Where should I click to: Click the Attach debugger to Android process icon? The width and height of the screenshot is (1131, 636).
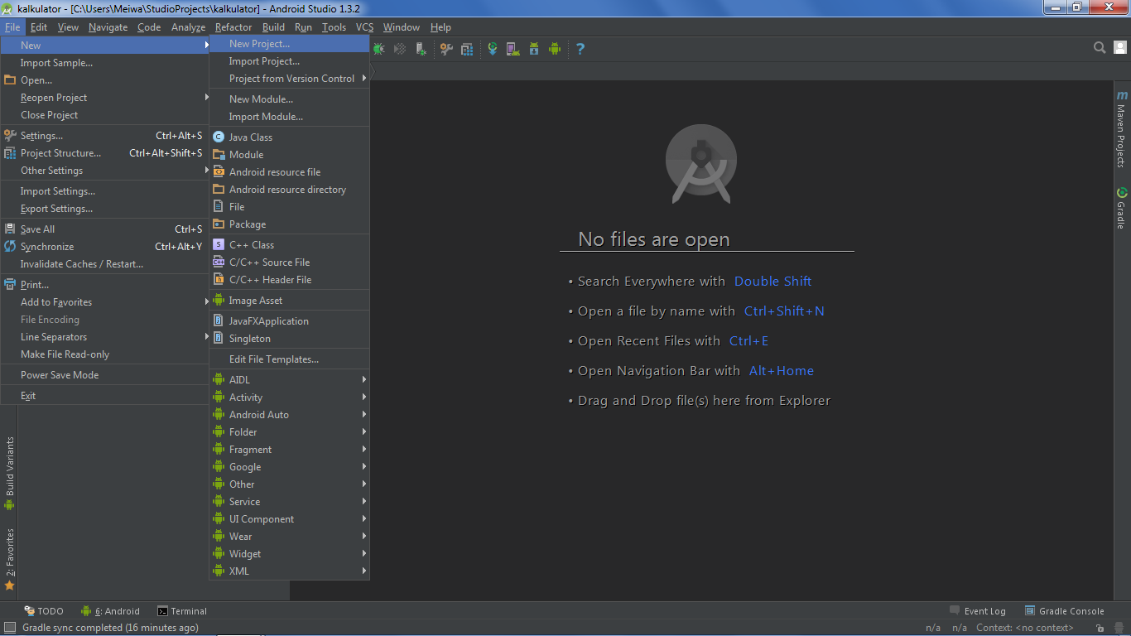[421, 49]
